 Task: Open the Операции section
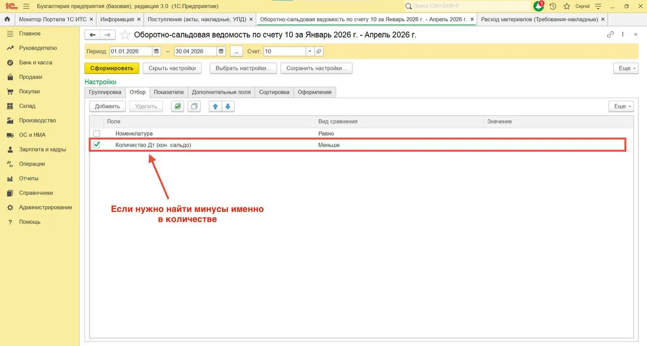coord(32,164)
